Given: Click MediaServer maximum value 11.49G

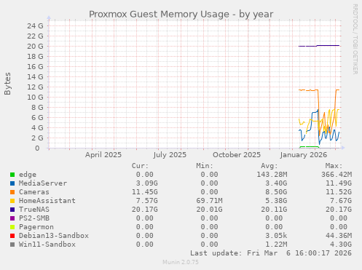Looking at the screenshot, I should tap(339, 183).
